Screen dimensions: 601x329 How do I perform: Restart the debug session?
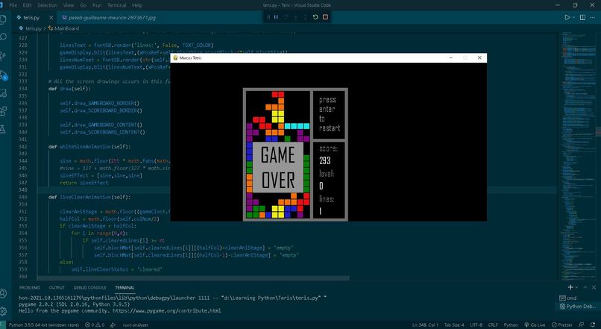315,17
